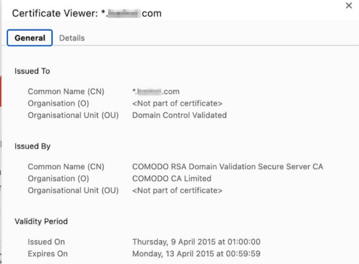Click the Issued By section heading

tap(32, 147)
